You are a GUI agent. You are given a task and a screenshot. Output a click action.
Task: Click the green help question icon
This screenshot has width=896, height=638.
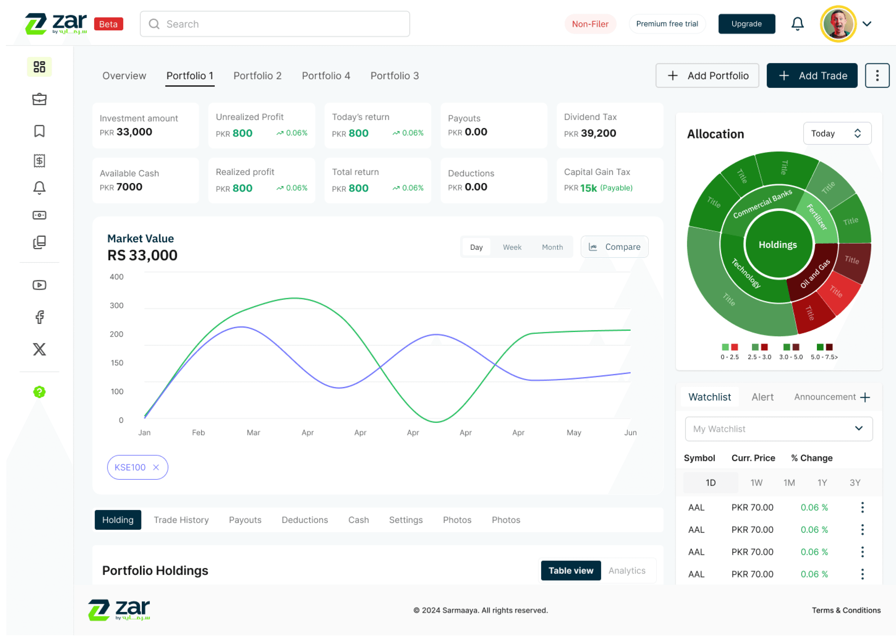[x=39, y=392]
